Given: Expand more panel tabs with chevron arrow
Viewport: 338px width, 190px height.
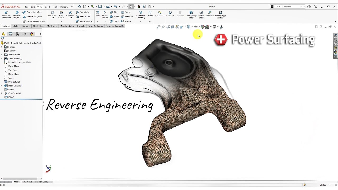Looking at the screenshot, I should click(x=41, y=34).
